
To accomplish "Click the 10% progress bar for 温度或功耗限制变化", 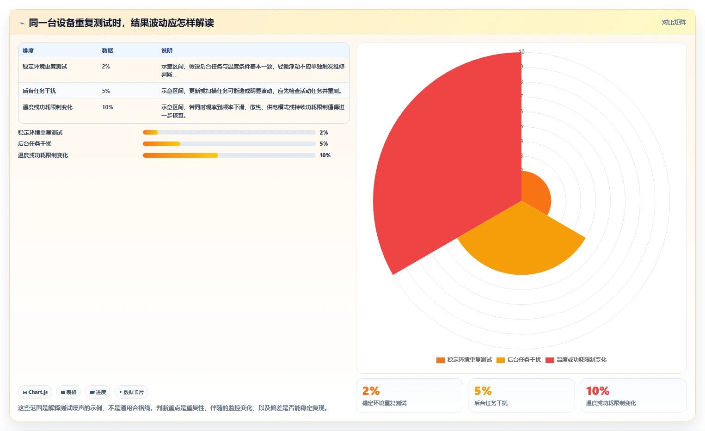I will 229,155.
